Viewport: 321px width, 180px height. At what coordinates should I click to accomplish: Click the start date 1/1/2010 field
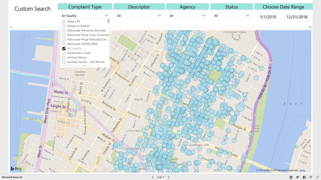tap(270, 17)
